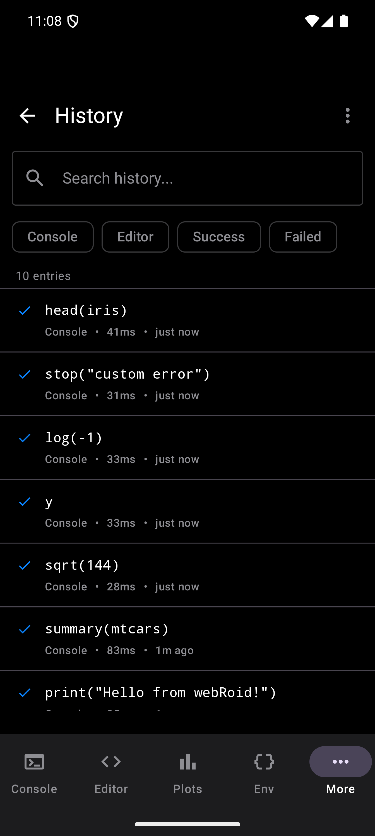This screenshot has width=375, height=836.
Task: Tap the search magnifier icon
Action: click(x=35, y=178)
